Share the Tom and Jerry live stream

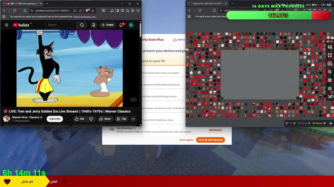click(x=105, y=119)
